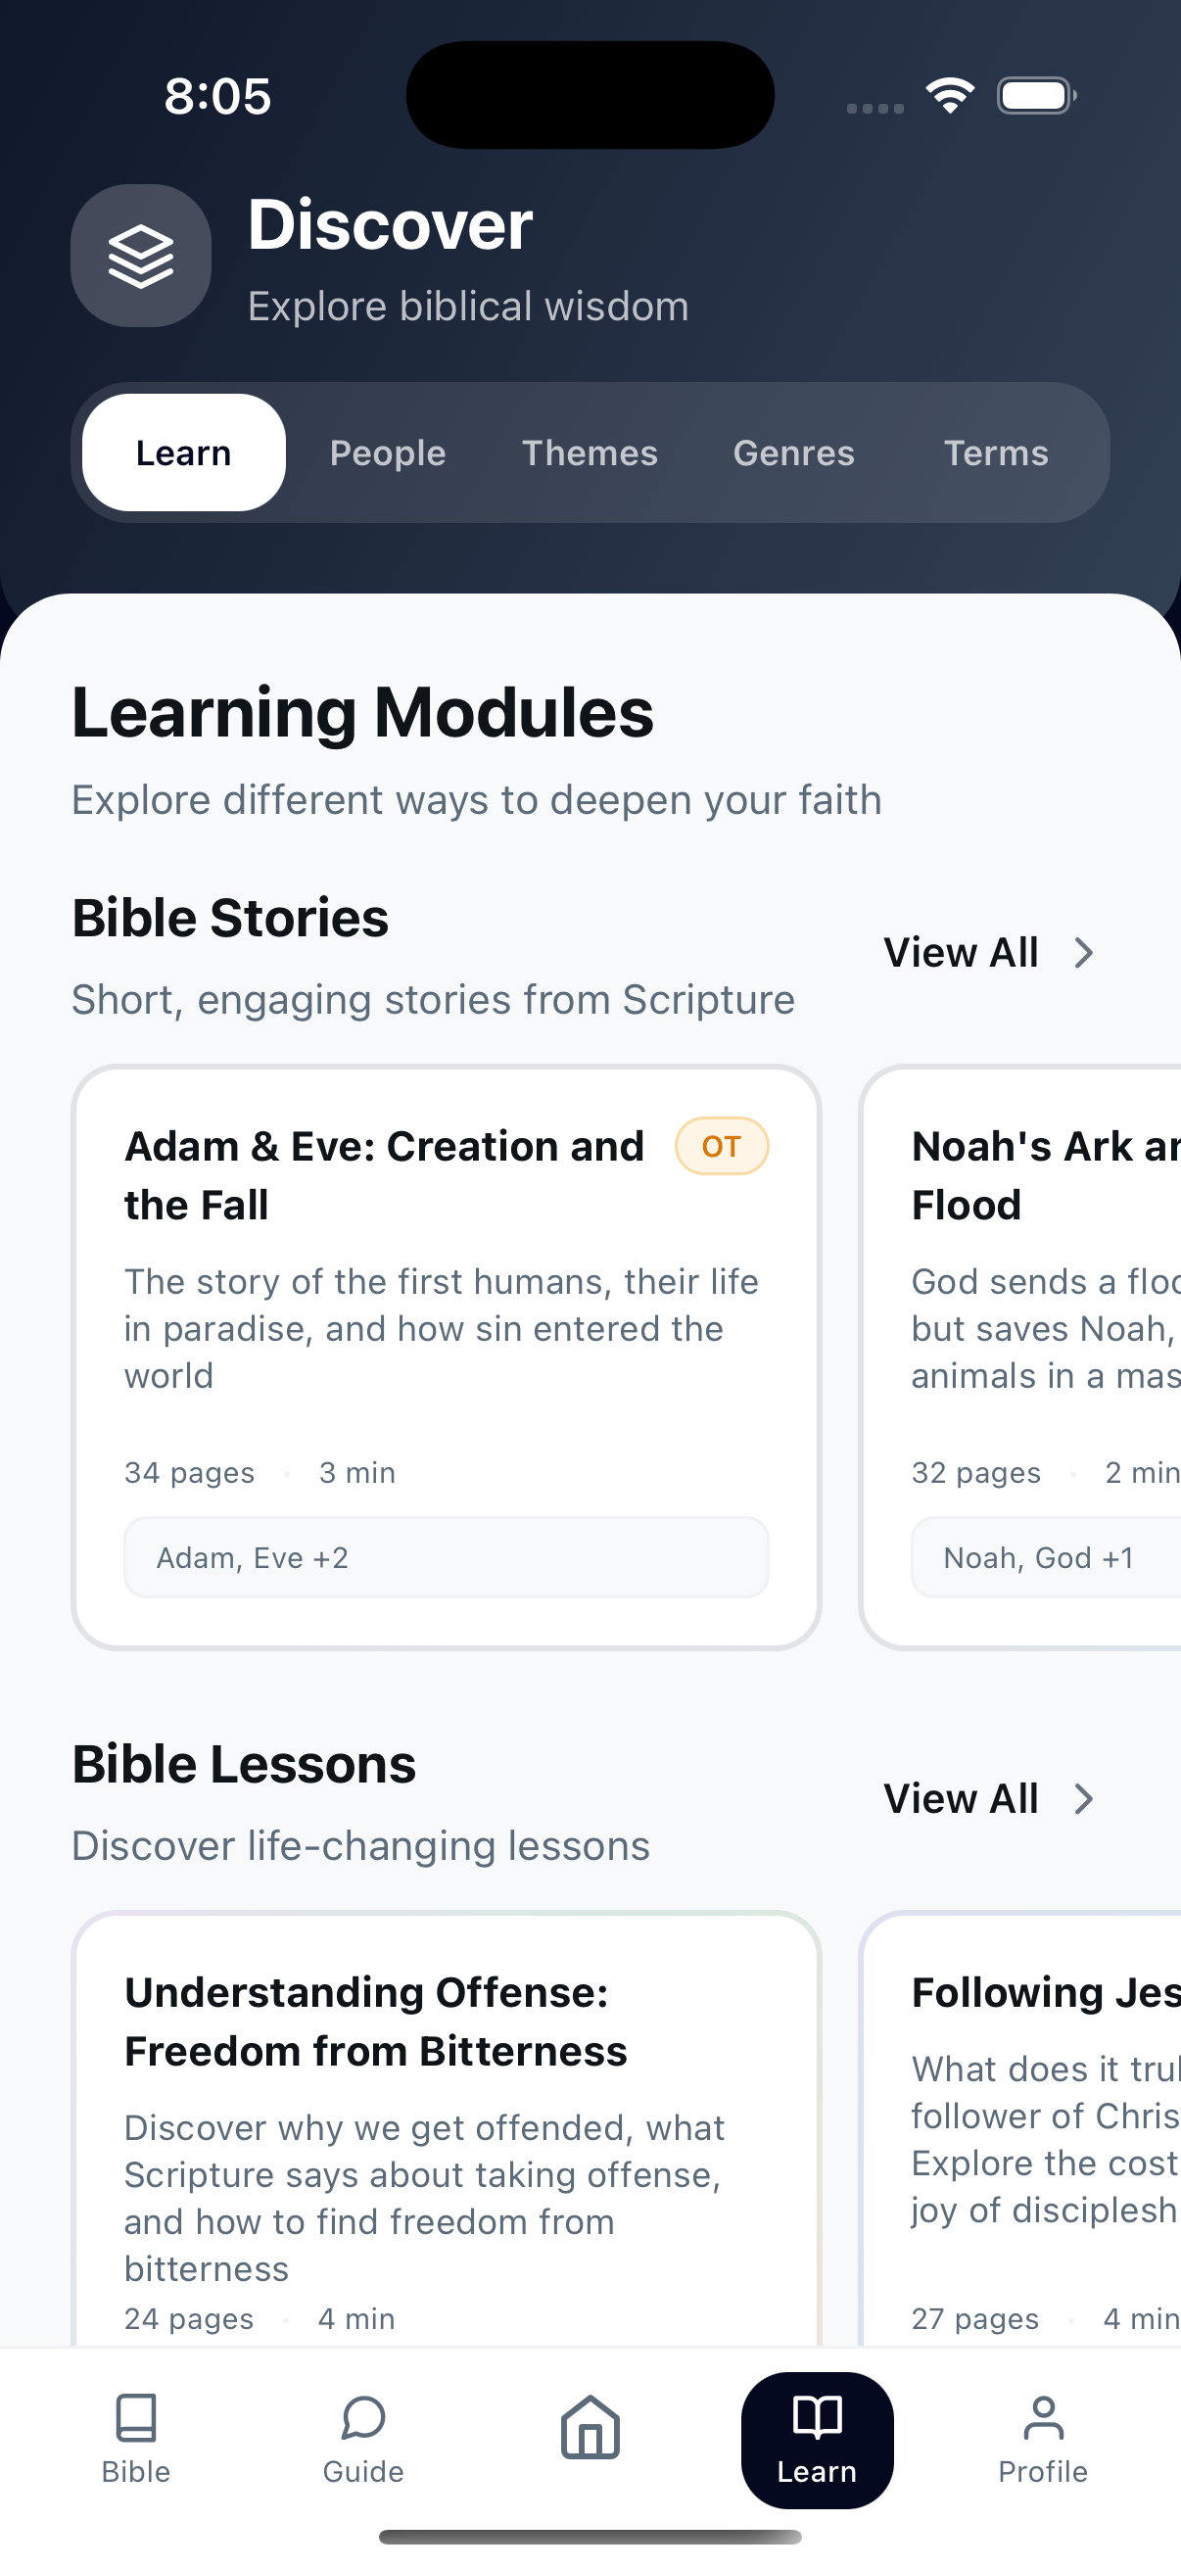Open the Genres category selector
The width and height of the screenshot is (1181, 2568).
[793, 452]
